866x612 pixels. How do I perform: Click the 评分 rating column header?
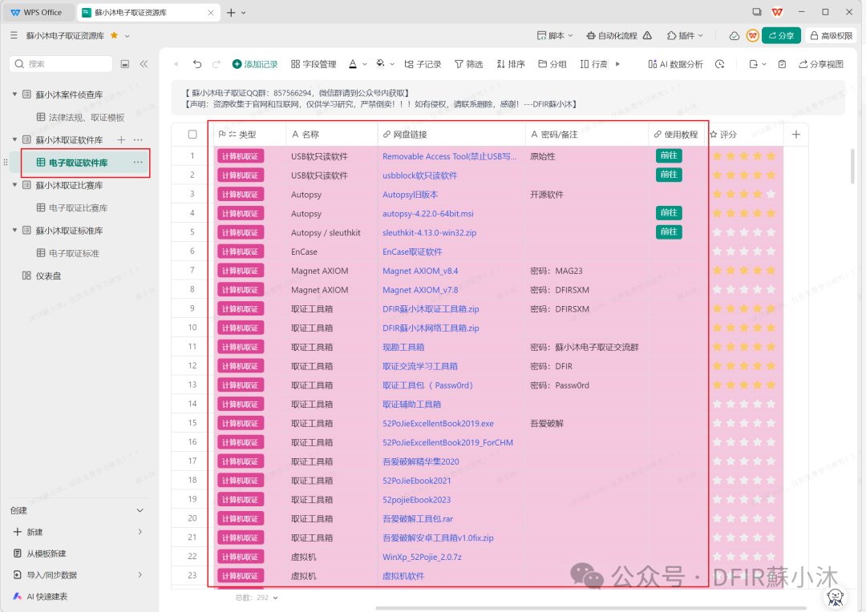coord(746,134)
